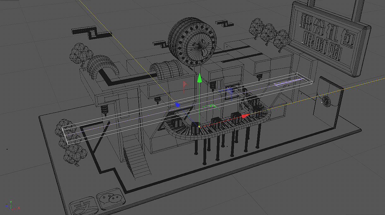This screenshot has height=215, width=385.
Task: Click the green Y label on the axis indicator
Action: pyautogui.click(x=11, y=202)
